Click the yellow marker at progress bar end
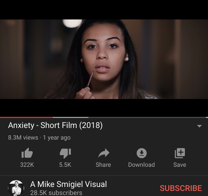Viewport: 208px width, 196px height. click(x=207, y=117)
